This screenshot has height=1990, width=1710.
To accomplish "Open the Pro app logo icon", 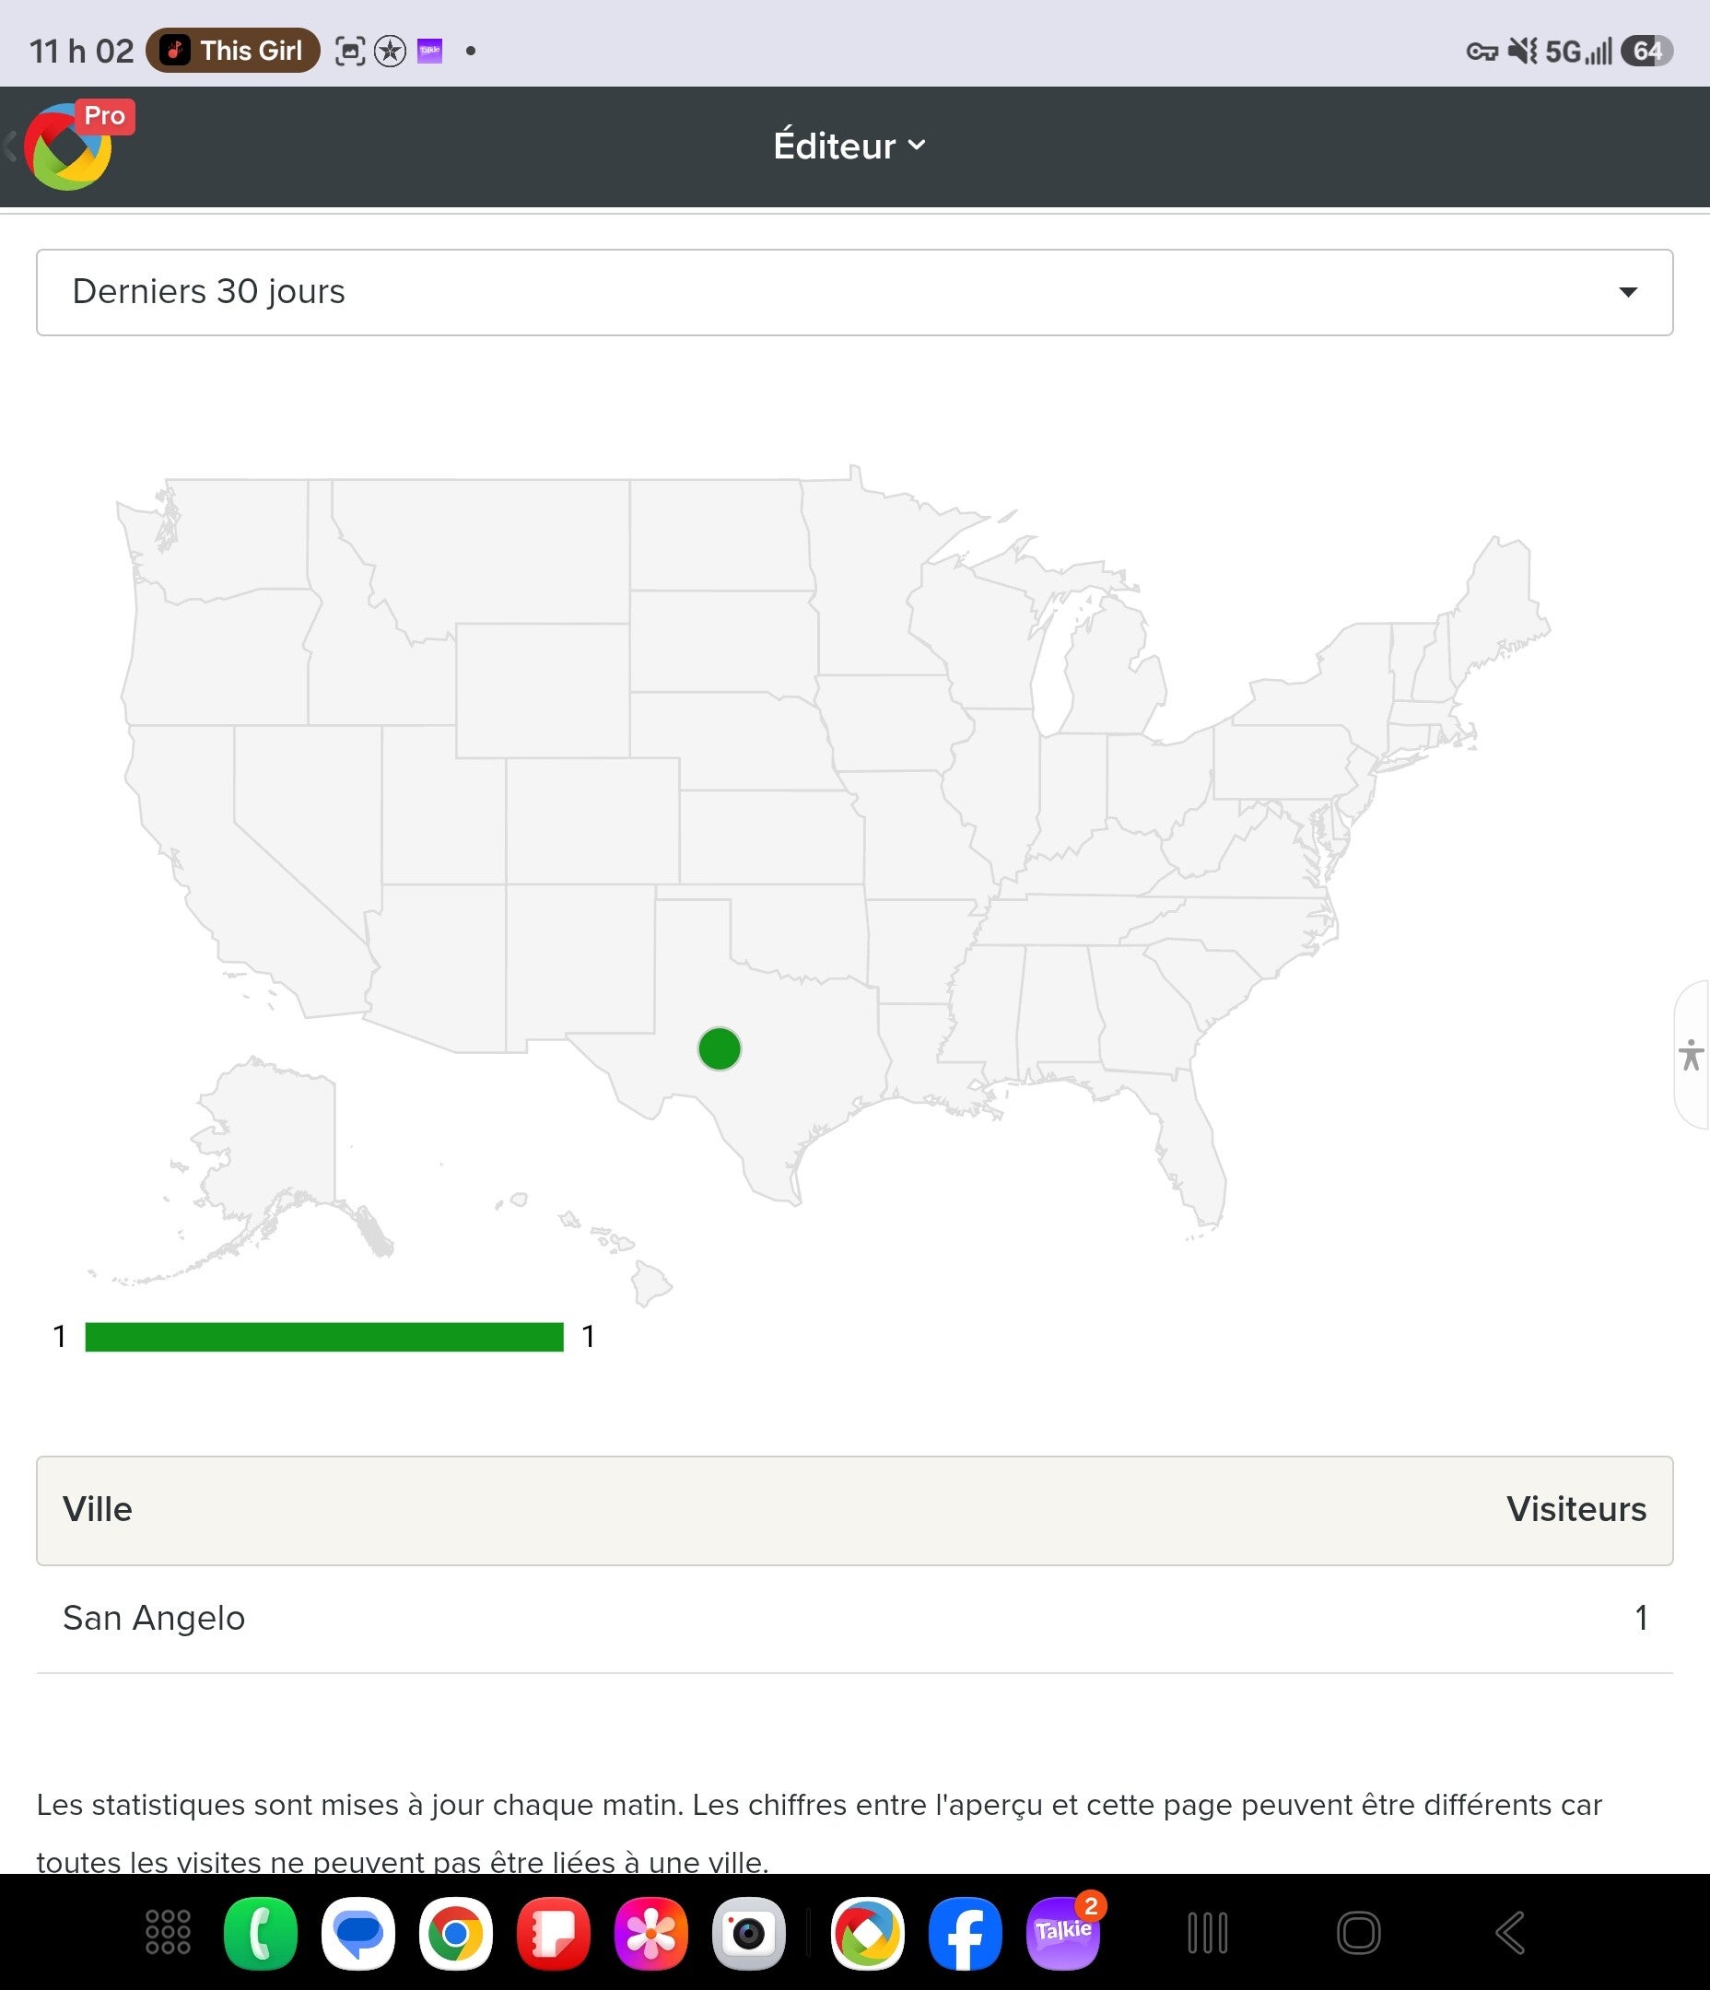I will 69,146.
